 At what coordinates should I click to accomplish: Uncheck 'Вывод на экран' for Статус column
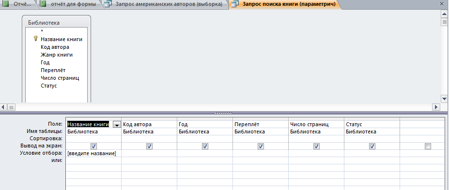[372, 146]
